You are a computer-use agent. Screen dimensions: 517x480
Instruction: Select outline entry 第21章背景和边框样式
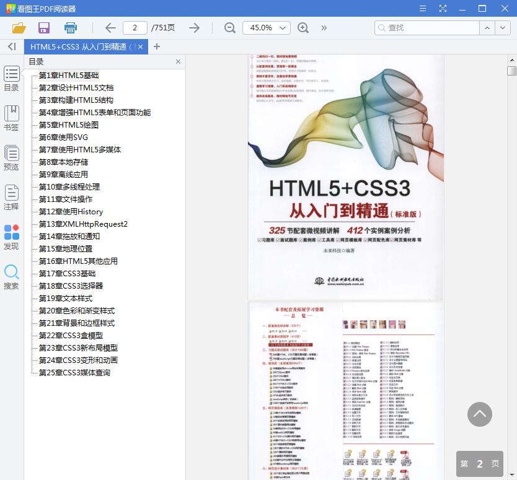pos(77,323)
